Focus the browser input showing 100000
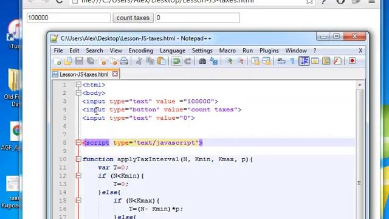Viewport: 389px width, 219px height. [x=69, y=18]
